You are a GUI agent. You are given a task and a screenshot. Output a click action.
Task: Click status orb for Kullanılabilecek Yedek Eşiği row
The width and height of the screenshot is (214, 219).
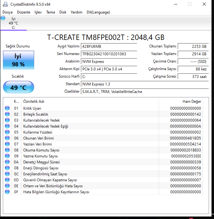click(x=7, y=126)
